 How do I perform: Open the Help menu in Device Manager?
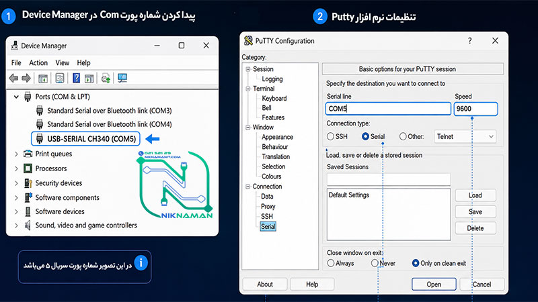83,62
